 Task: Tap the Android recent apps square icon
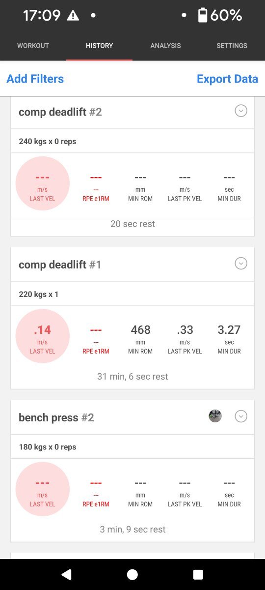pyautogui.click(x=198, y=574)
